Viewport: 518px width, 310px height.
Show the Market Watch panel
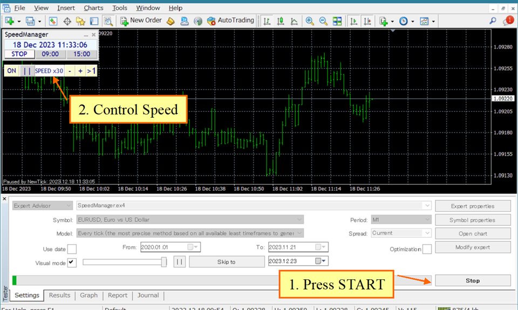pyautogui.click(x=53, y=21)
